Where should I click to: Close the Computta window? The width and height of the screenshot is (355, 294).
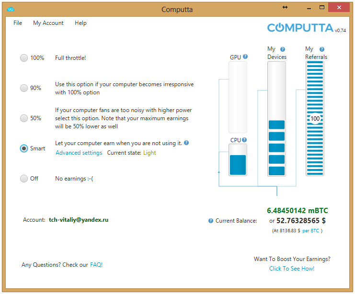339,8
